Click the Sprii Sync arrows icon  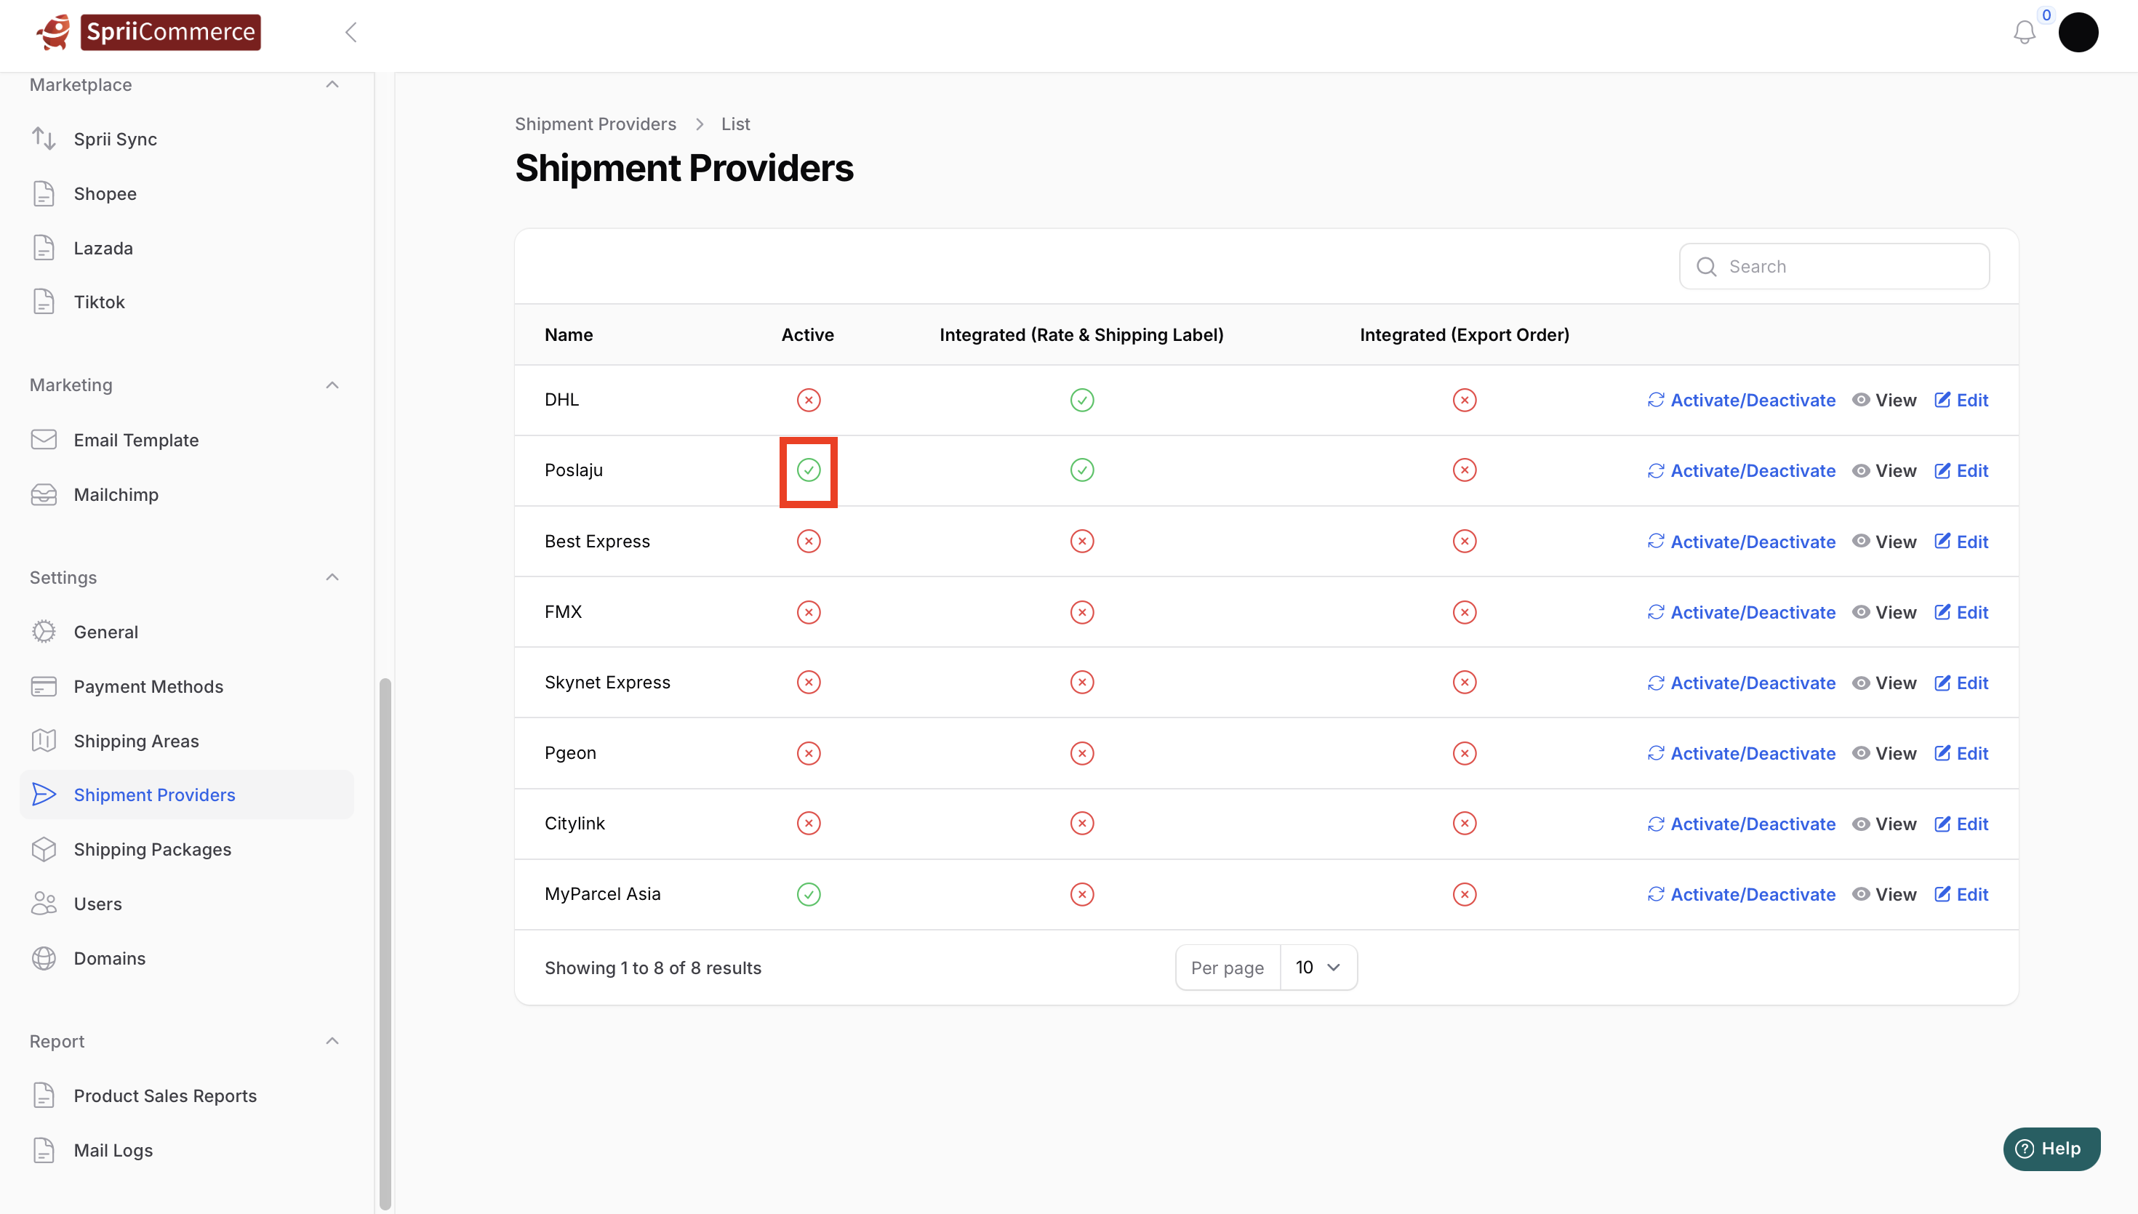pos(44,138)
